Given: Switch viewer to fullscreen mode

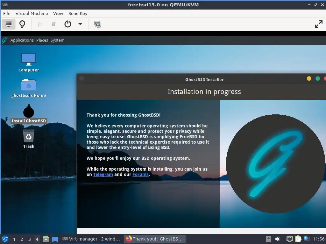Looking at the screenshot, I should click(318, 24).
